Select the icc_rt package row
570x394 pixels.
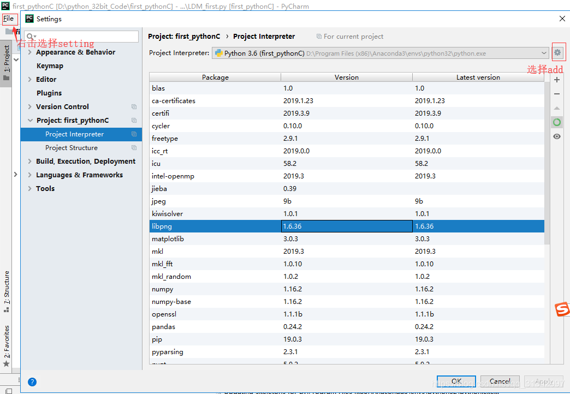pyautogui.click(x=347, y=151)
